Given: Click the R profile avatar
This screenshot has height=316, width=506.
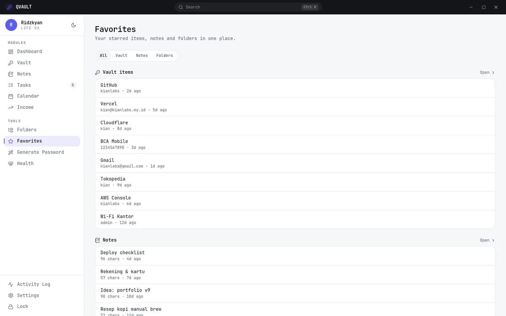Looking at the screenshot, I should pos(11,25).
